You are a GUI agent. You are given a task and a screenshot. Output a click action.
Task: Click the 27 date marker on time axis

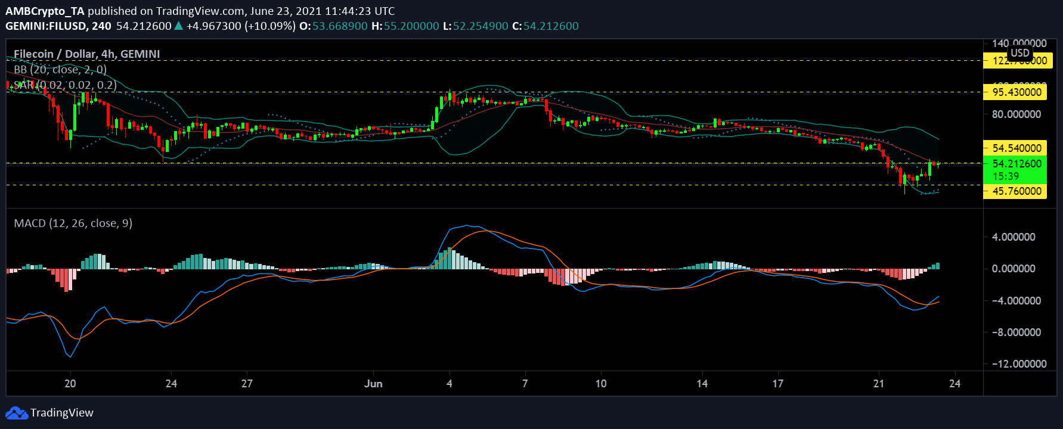click(x=247, y=384)
